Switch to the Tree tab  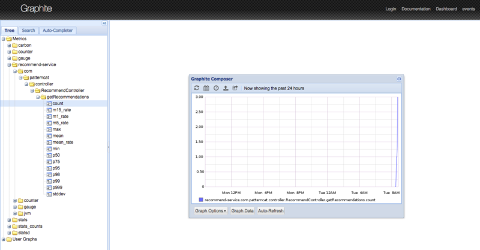coord(10,31)
